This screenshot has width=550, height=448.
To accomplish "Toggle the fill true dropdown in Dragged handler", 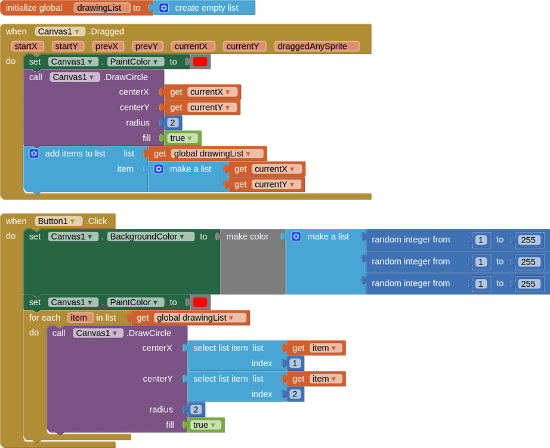I will 189,138.
